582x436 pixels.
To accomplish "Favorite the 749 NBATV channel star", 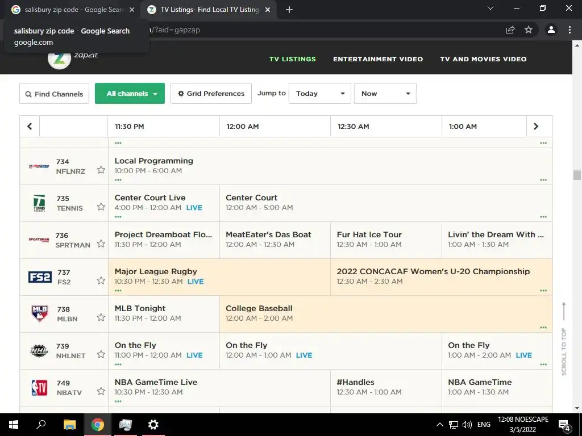I will click(101, 391).
